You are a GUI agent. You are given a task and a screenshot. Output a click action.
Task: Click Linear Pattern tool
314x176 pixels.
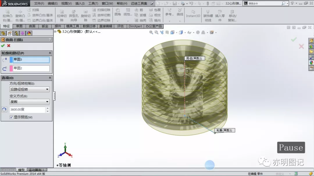(x=128, y=12)
